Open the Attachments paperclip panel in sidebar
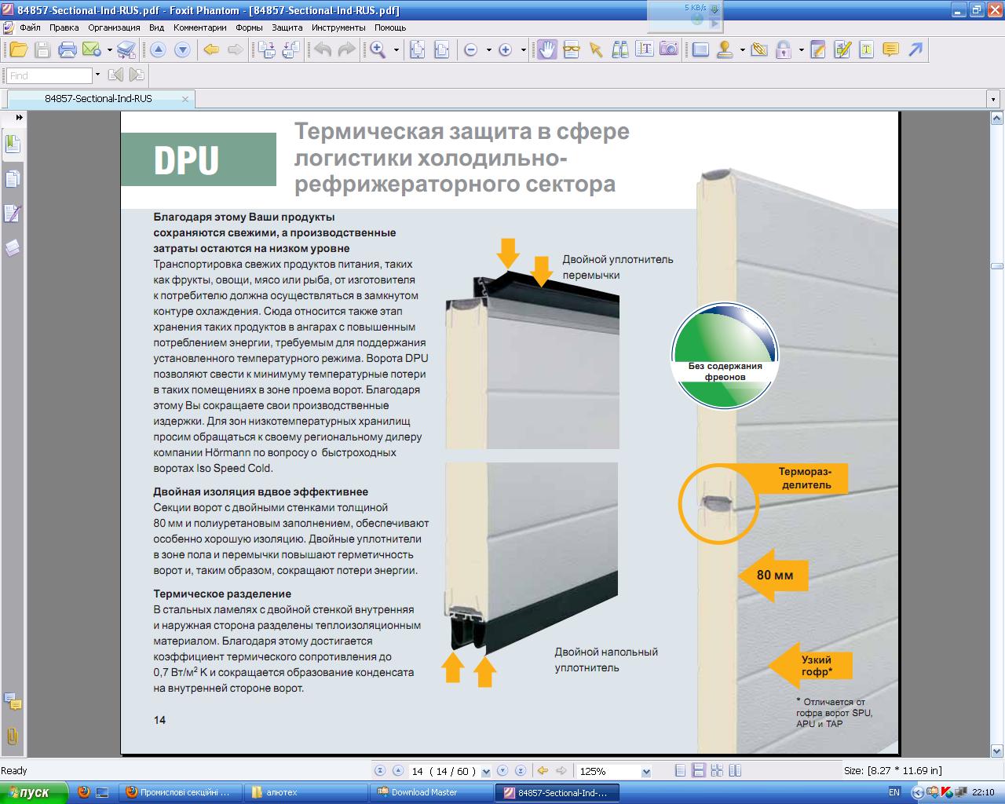The width and height of the screenshot is (1005, 804). coord(12,736)
